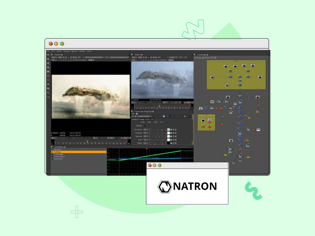
Task: Click the four-arrow icon in left node toolbar
Action: tap(48, 76)
